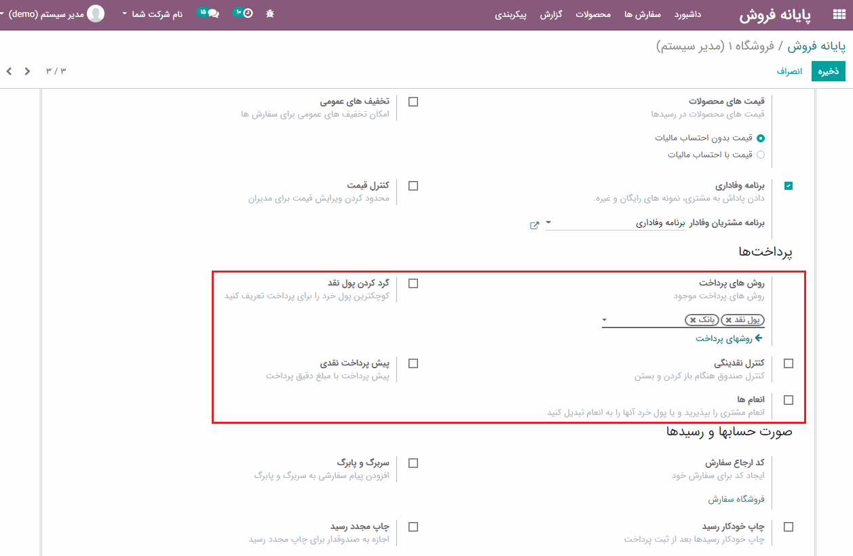Open the گزارش menu

[x=550, y=14]
